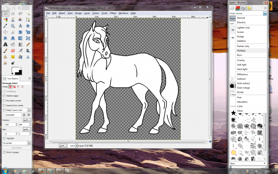The image size is (278, 174).
Task: Select the Rotate tool
Action: [21, 32]
